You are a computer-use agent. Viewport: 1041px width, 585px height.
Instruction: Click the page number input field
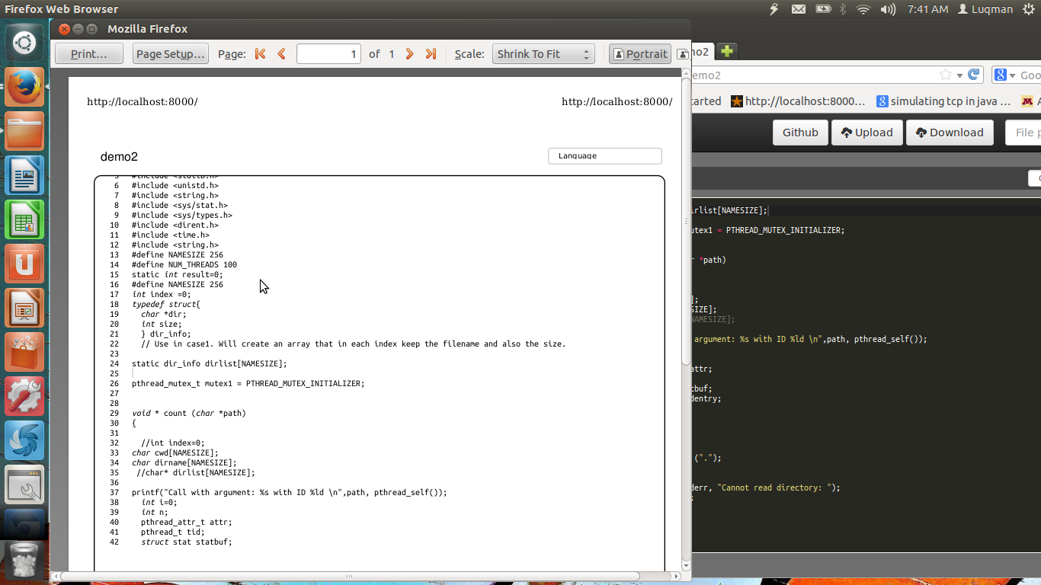pyautogui.click(x=328, y=54)
